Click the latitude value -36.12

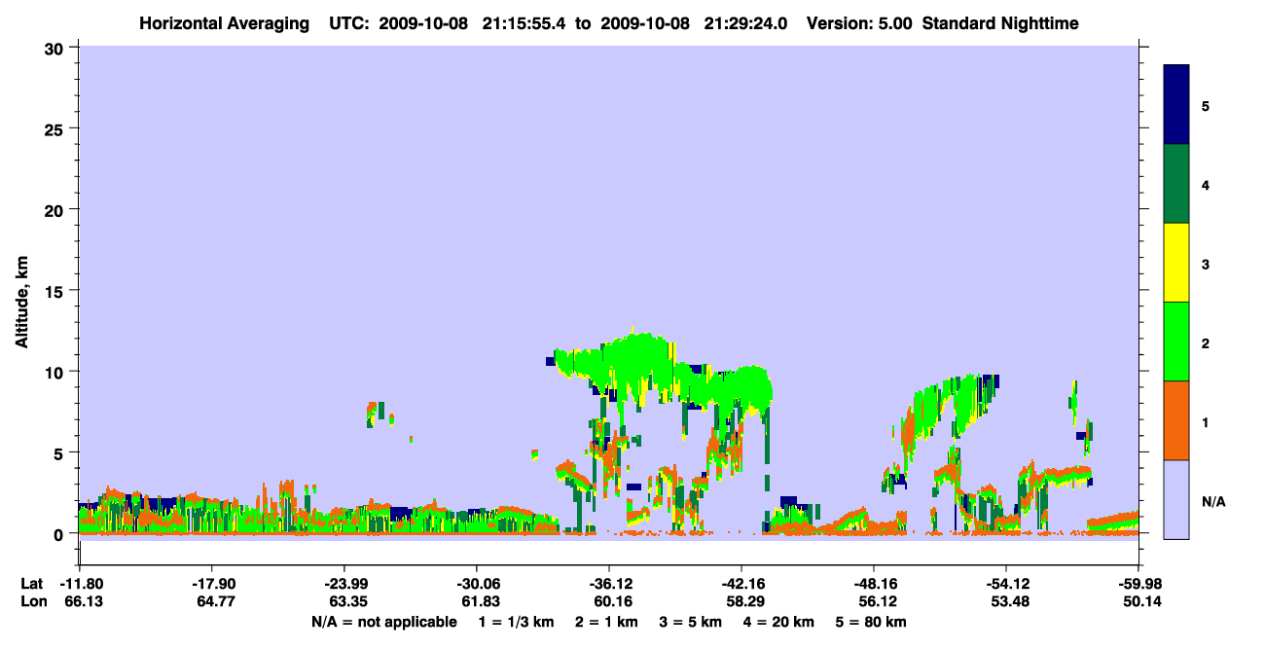[x=608, y=584]
